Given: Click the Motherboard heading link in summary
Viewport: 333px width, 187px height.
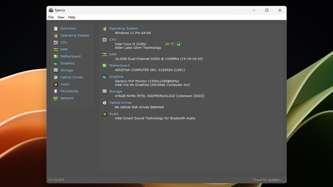Looking at the screenshot, I should pos(119,66).
